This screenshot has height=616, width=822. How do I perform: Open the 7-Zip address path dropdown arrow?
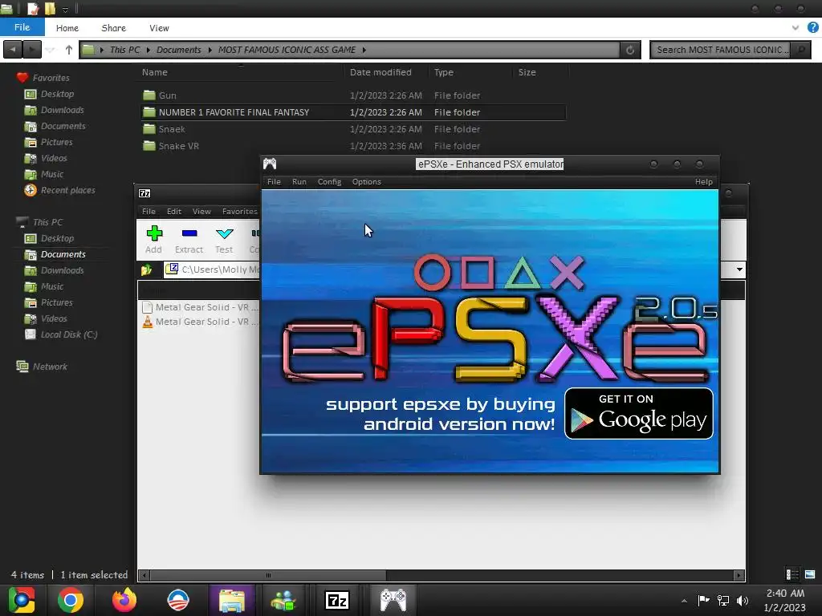739,269
